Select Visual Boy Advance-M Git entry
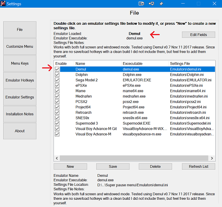Image resolution: width=222 pixels, height=207 pixels. (x=96, y=129)
